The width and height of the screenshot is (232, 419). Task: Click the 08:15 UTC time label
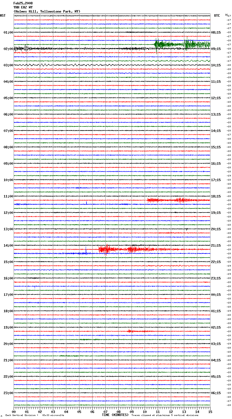click(216, 33)
